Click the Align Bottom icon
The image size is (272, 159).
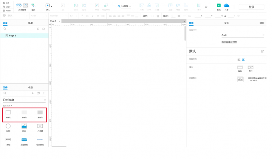point(186,6)
